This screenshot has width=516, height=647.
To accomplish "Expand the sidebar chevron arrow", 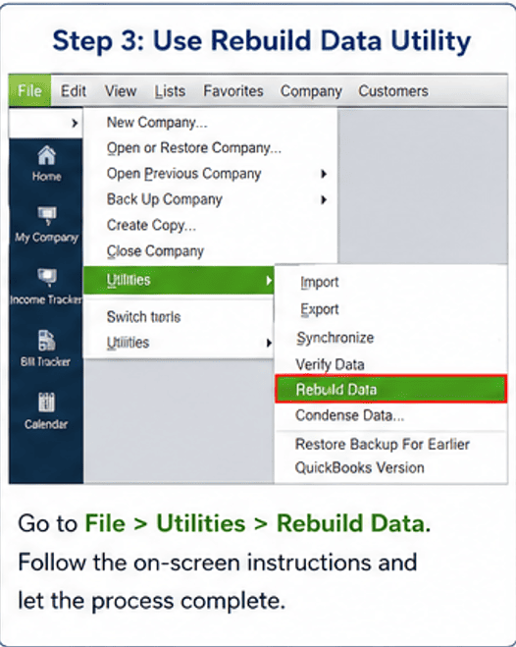I will [x=75, y=123].
